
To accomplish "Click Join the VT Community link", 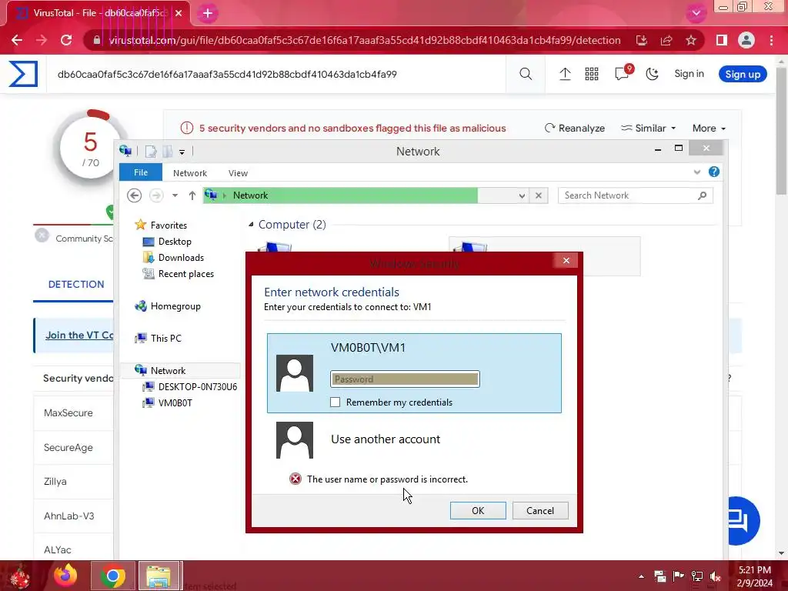I will 79,336.
